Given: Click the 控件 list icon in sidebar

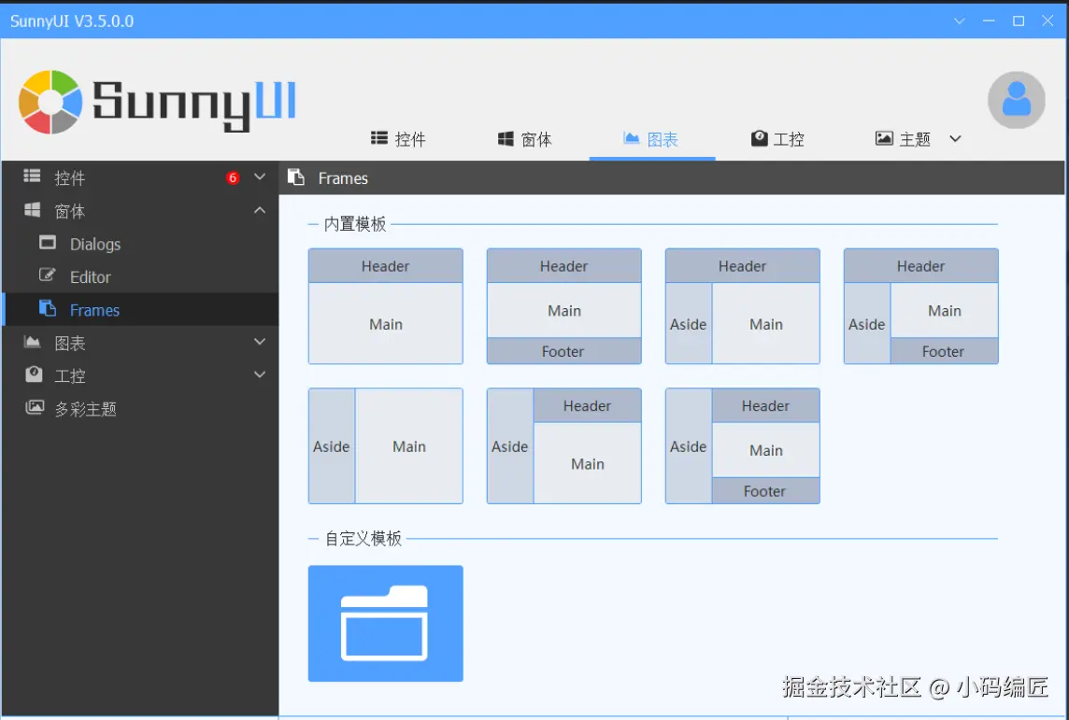Looking at the screenshot, I should [32, 176].
